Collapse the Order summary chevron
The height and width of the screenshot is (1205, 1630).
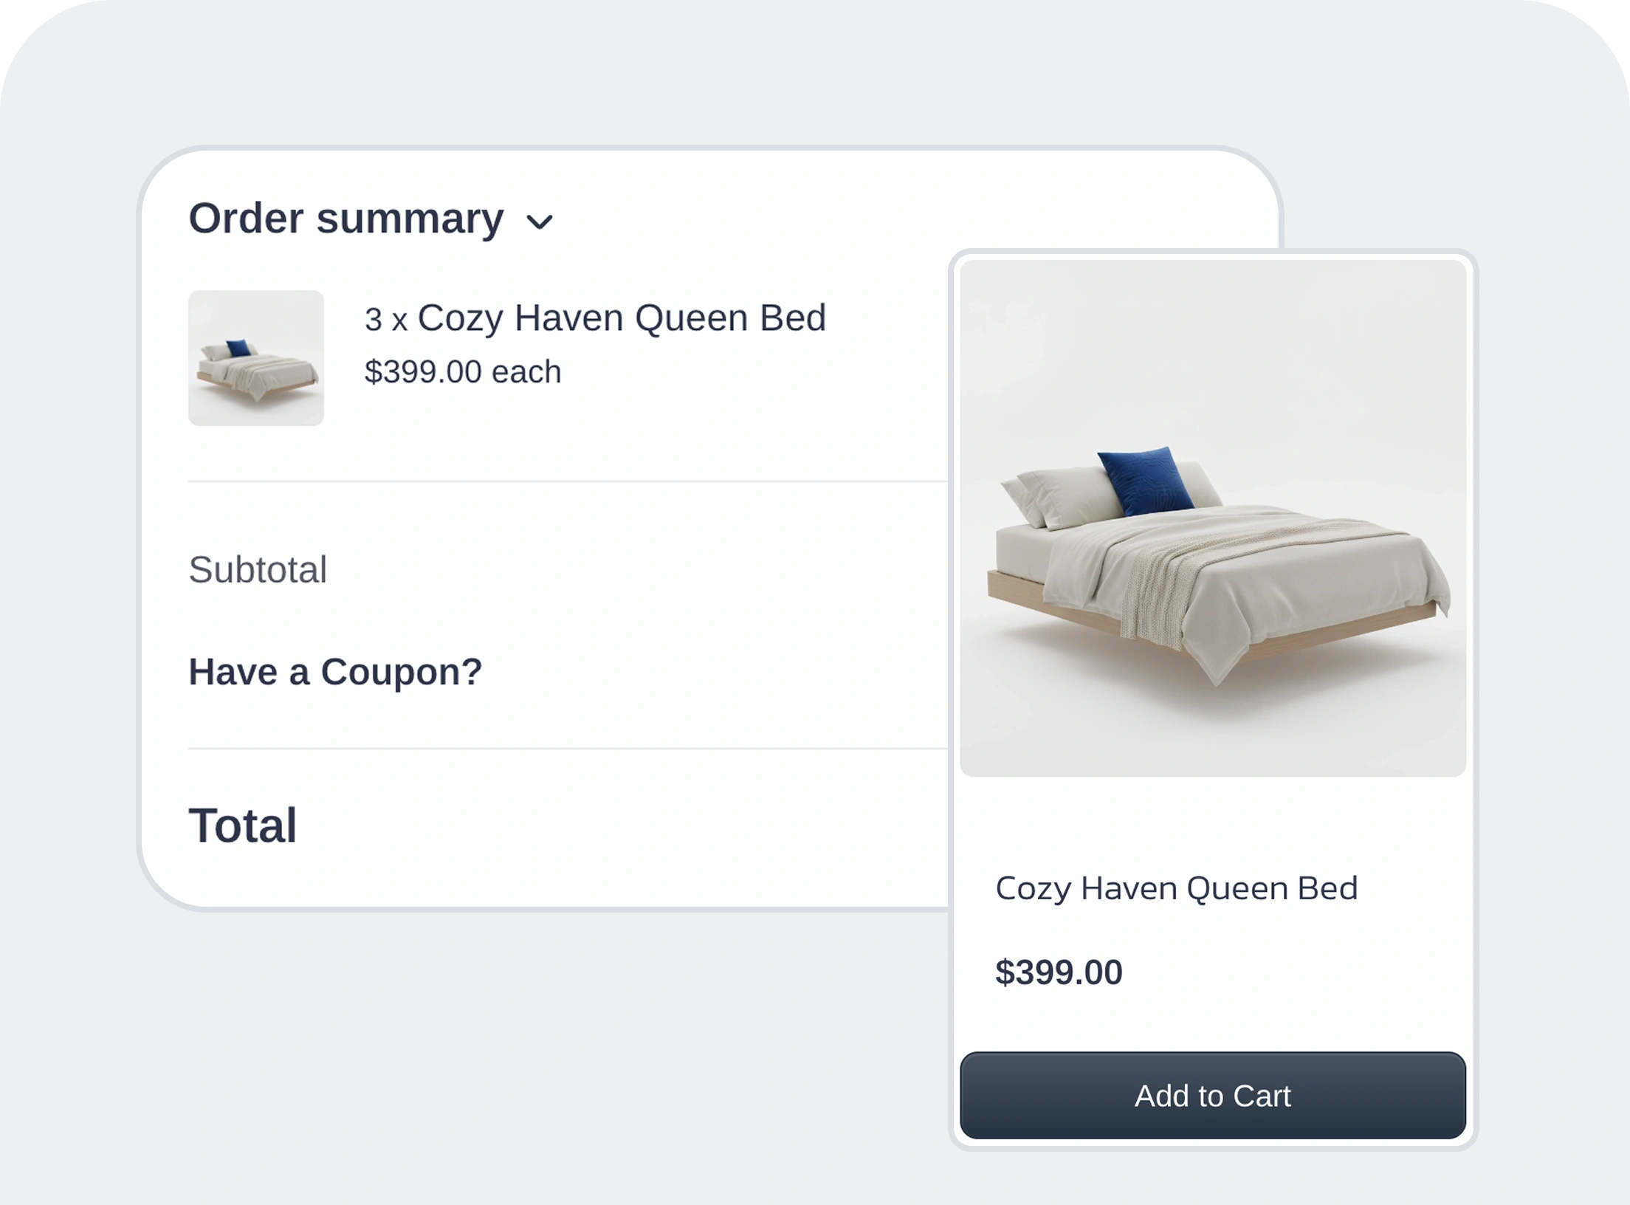(540, 222)
